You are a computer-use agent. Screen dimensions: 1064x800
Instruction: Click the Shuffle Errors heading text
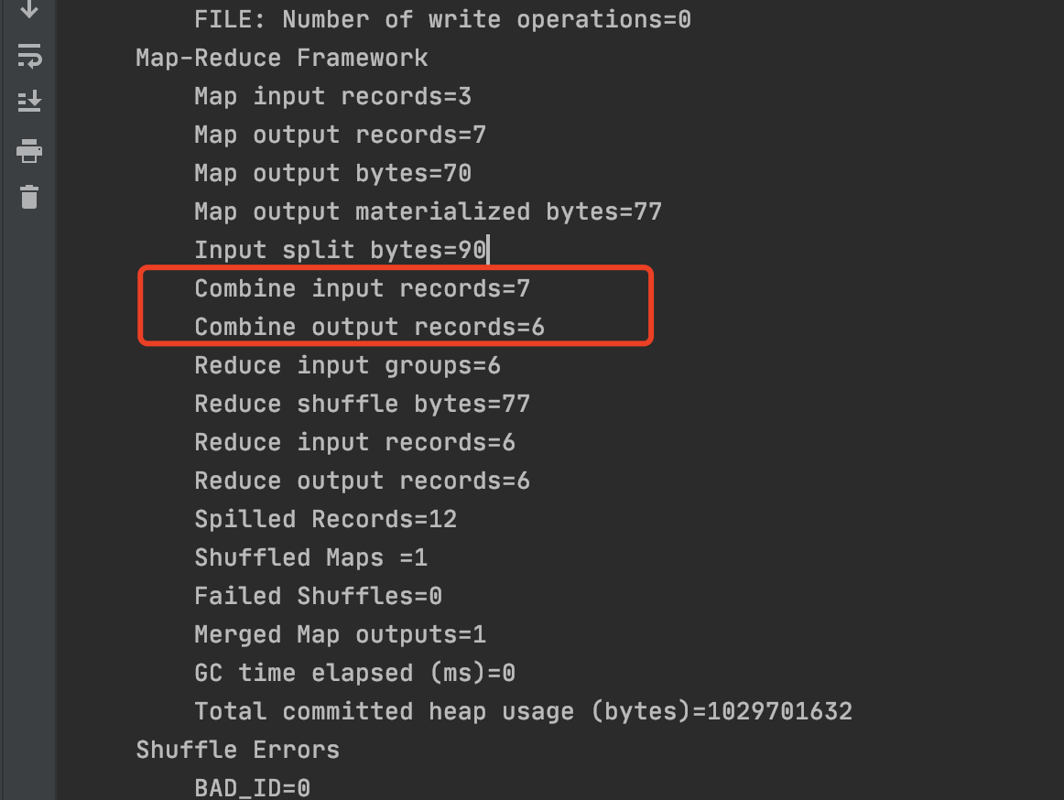pyautogui.click(x=237, y=750)
